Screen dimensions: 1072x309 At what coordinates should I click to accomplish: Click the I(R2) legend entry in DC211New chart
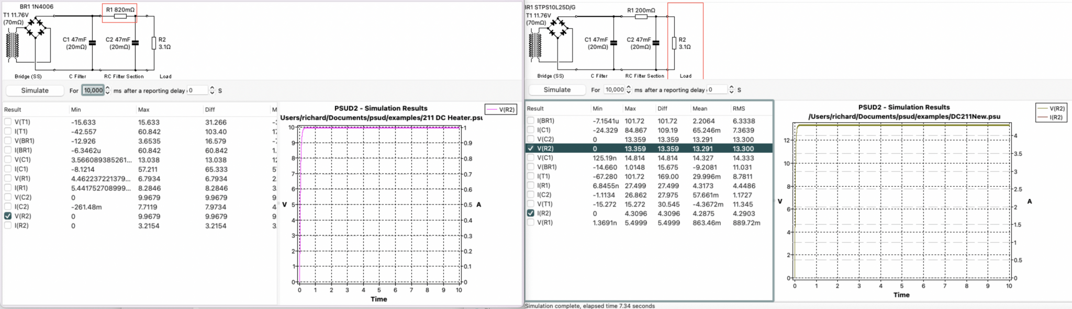[x=1051, y=117]
